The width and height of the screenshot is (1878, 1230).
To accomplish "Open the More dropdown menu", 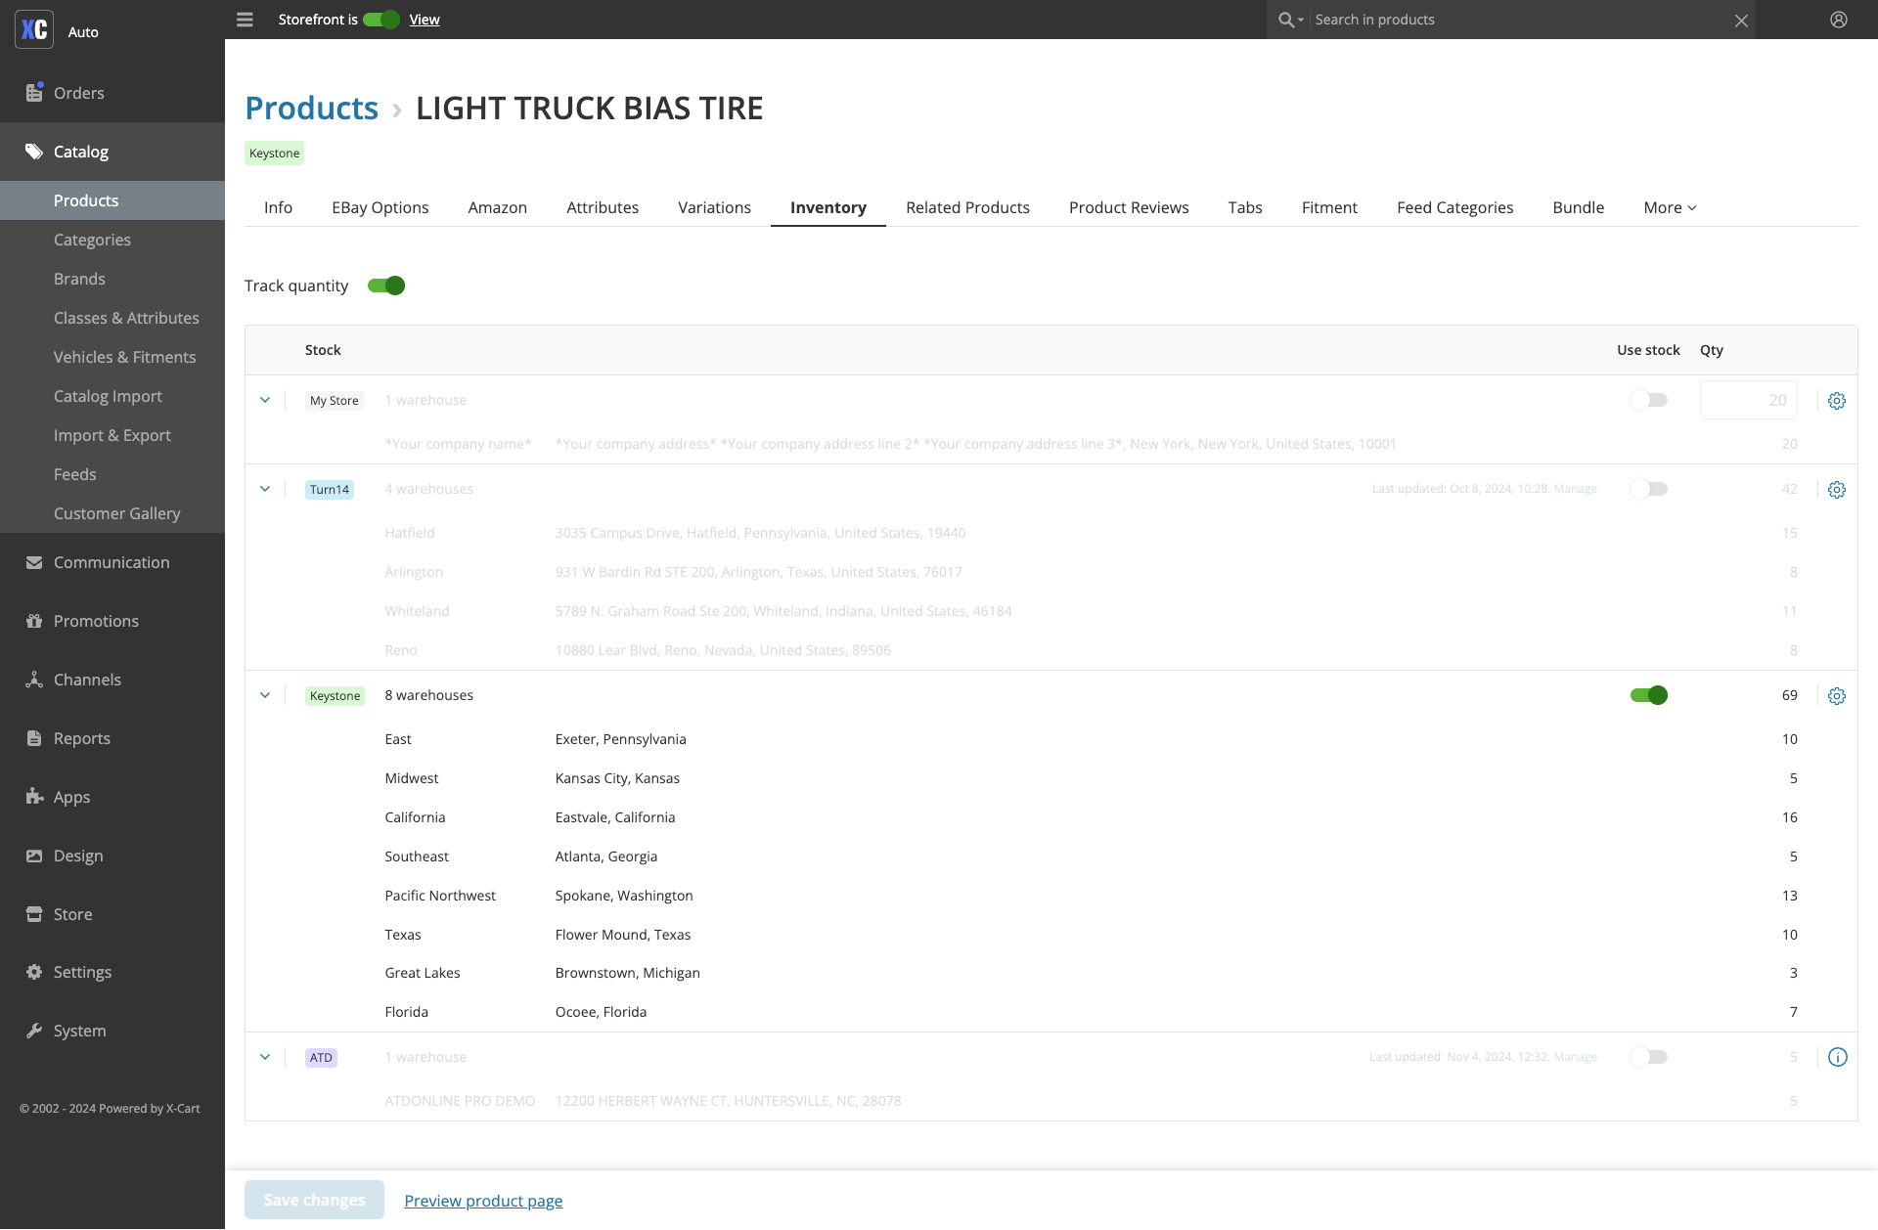I will tap(1671, 207).
